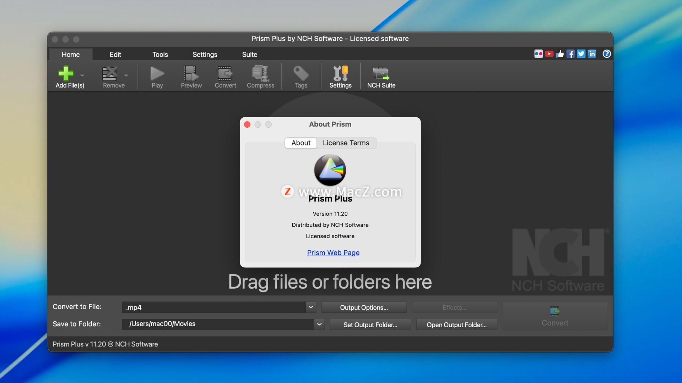Open the help question mark icon
The width and height of the screenshot is (682, 383).
607,54
